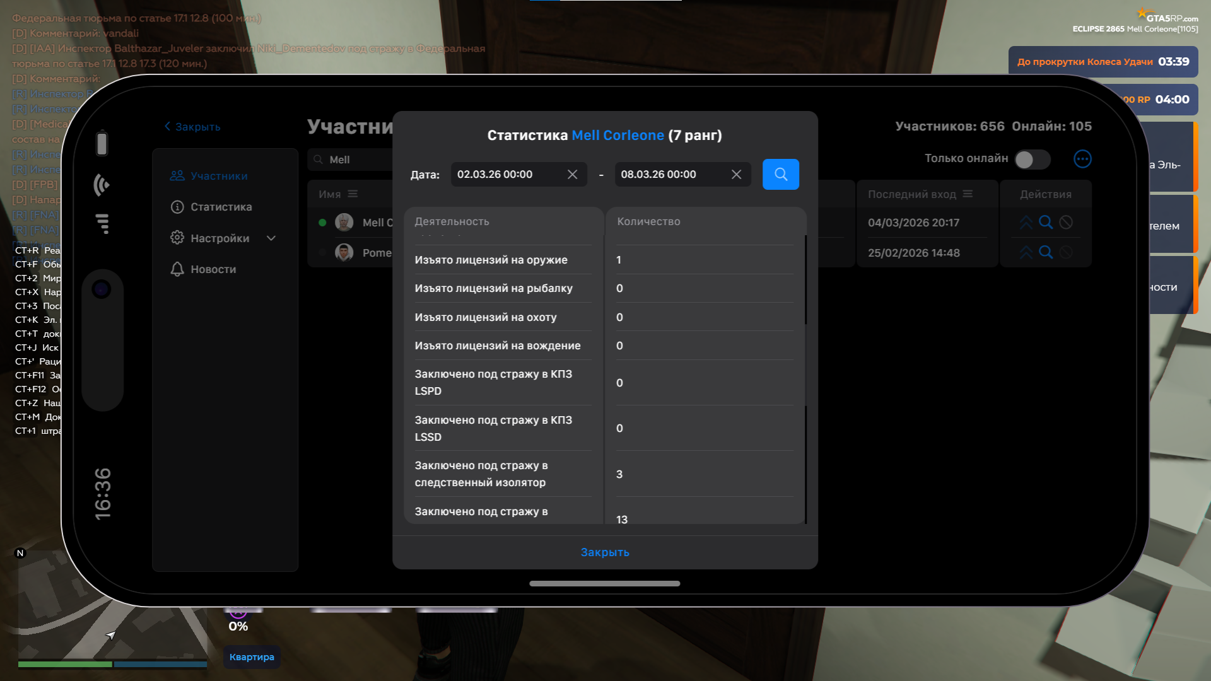Sort by Последний вход column
Screen dimensions: 1211x681
pyautogui.click(x=968, y=194)
